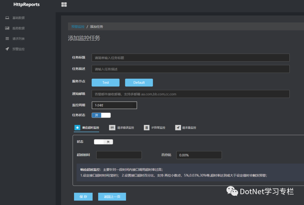
Task: Focus the 百分比 field showing 0.00%
Action: [x=199, y=155]
